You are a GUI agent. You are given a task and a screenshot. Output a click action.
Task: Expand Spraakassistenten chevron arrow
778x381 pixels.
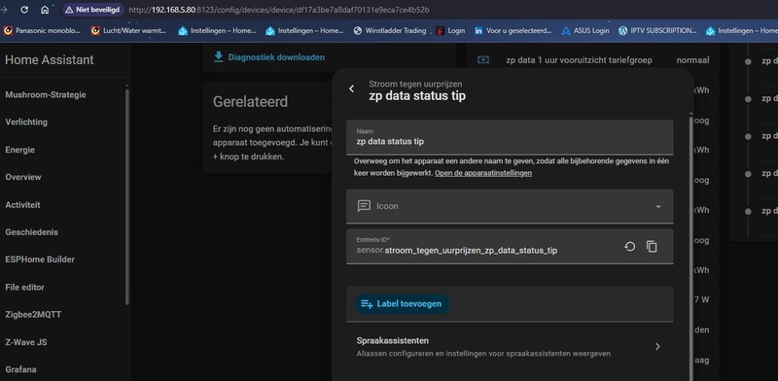[x=658, y=346]
